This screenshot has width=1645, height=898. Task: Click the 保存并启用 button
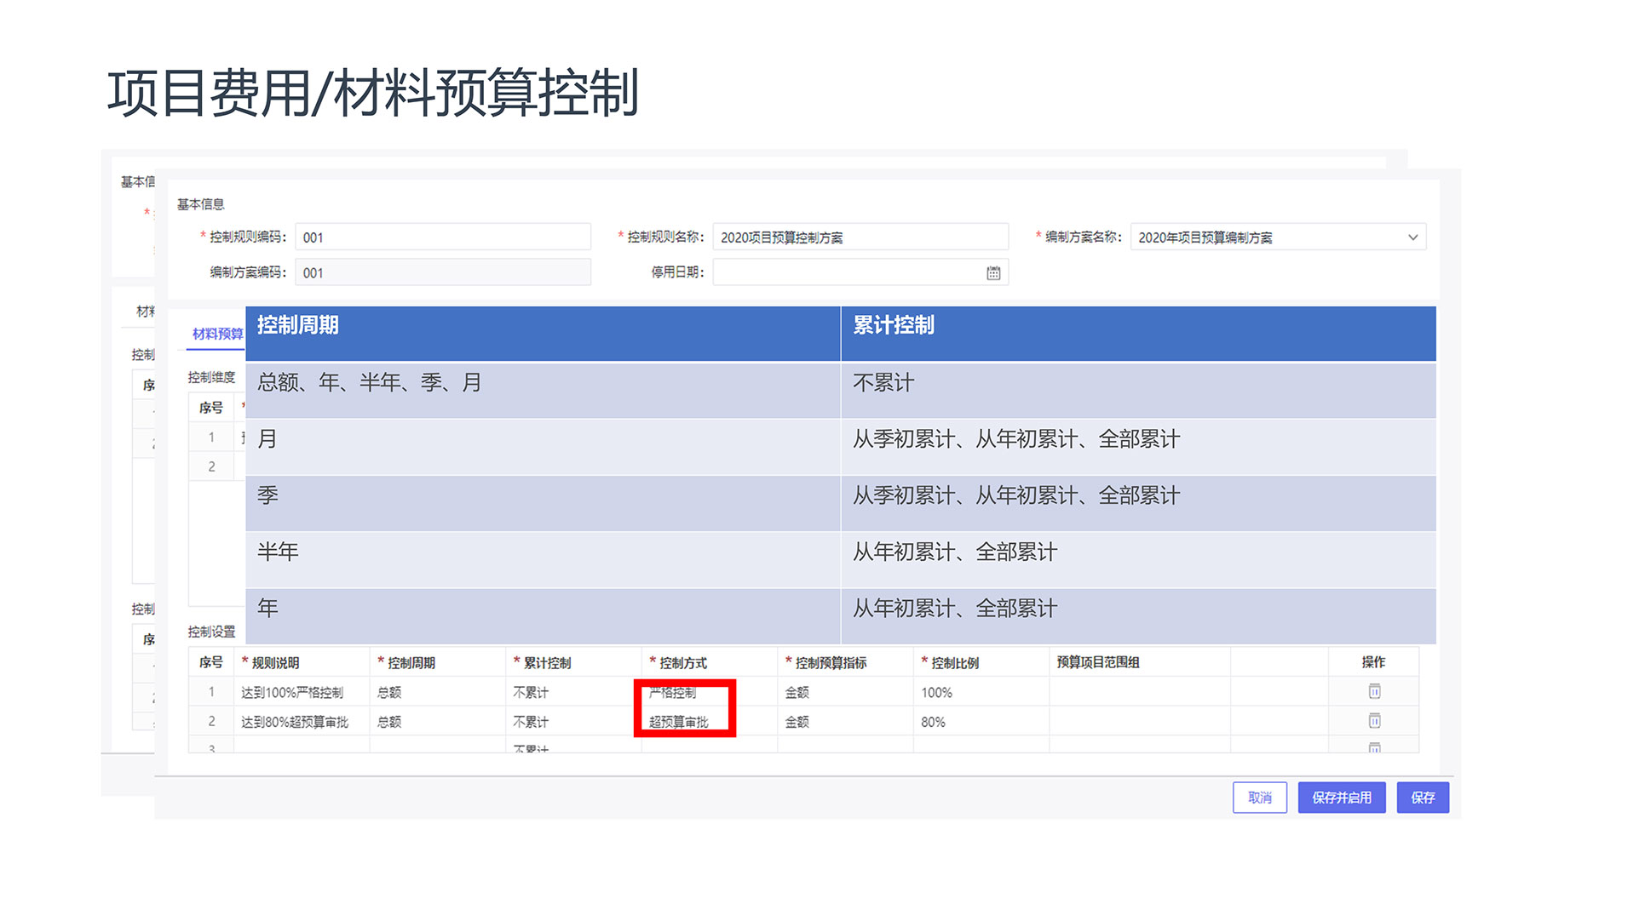(x=1340, y=798)
